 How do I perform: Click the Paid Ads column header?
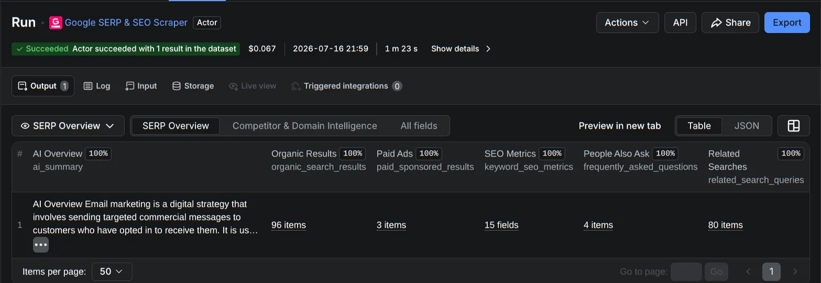pyautogui.click(x=395, y=154)
